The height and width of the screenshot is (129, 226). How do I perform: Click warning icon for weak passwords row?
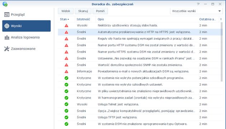[66, 26]
